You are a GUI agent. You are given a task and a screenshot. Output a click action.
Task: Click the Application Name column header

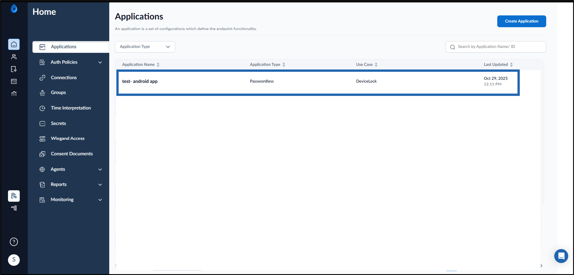[x=138, y=65]
